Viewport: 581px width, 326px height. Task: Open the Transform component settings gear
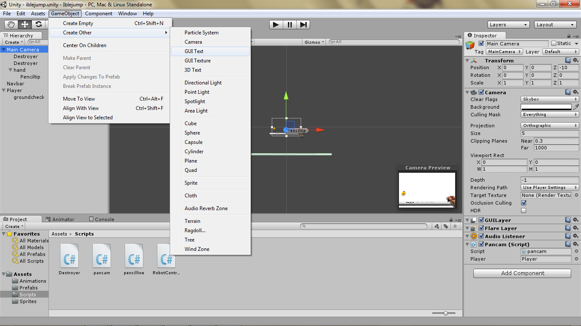(576, 60)
